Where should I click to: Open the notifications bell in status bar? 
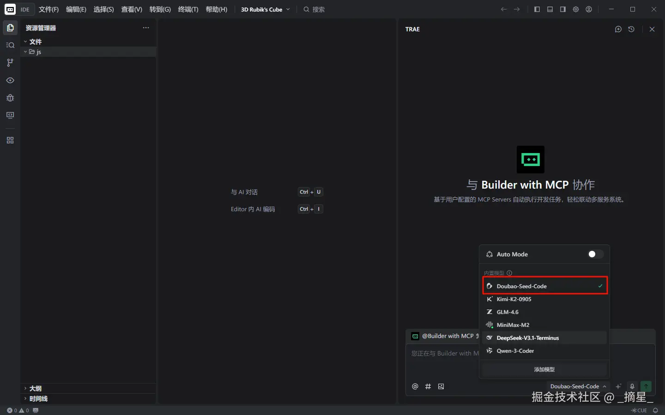pos(655,410)
